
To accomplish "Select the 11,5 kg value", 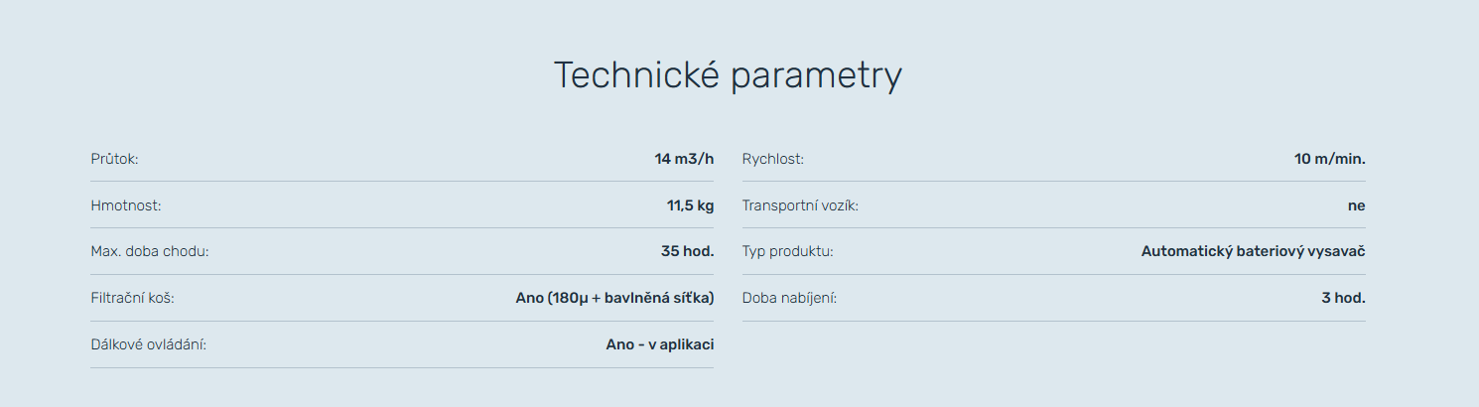I will (690, 205).
